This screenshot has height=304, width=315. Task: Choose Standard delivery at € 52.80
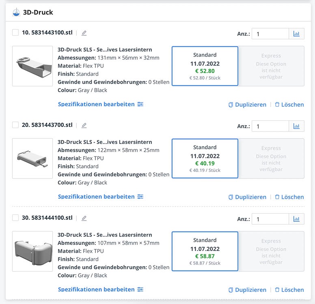click(x=205, y=66)
